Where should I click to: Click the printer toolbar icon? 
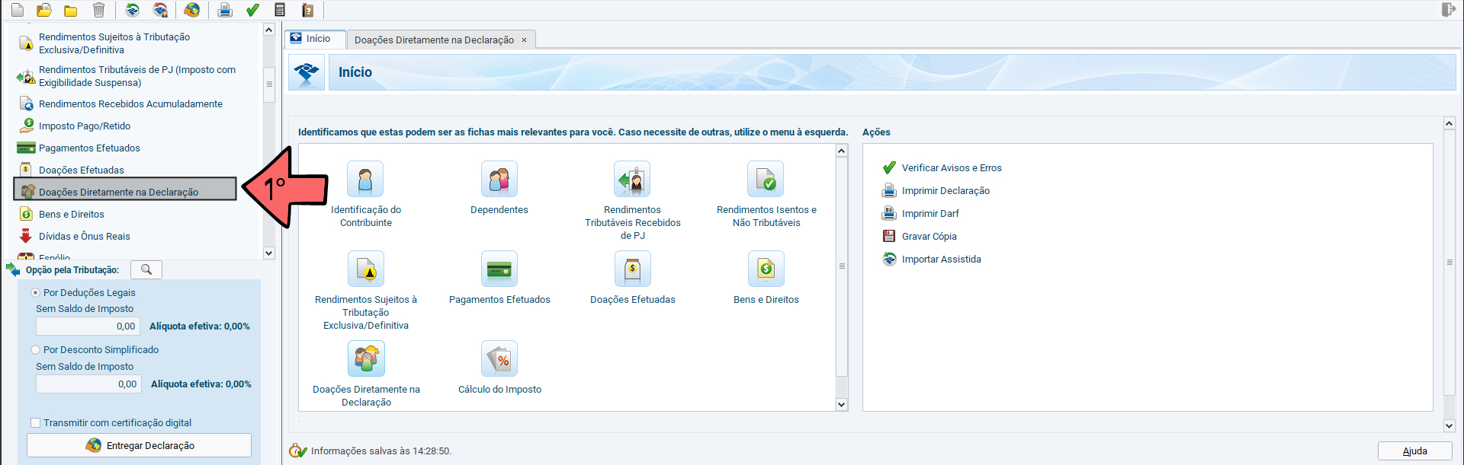[225, 10]
